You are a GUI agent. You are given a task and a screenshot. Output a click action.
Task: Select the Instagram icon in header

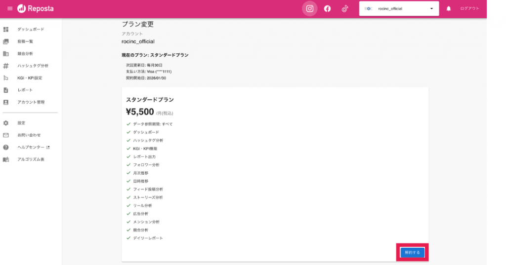click(310, 9)
